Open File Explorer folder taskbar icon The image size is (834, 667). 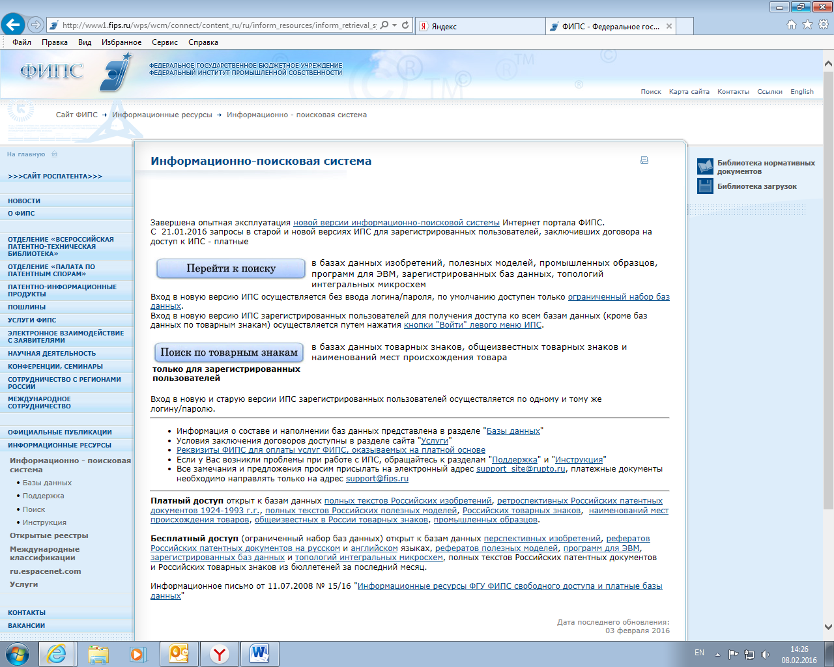pyautogui.click(x=98, y=654)
